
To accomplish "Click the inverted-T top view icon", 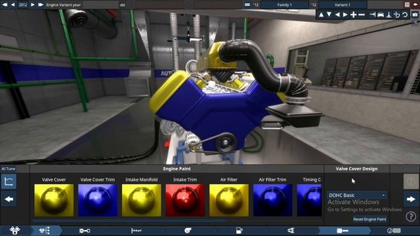I will tap(388, 14).
